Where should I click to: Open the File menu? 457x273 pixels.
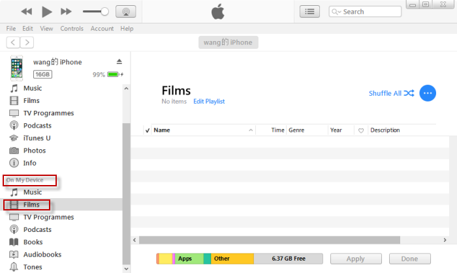[11, 29]
